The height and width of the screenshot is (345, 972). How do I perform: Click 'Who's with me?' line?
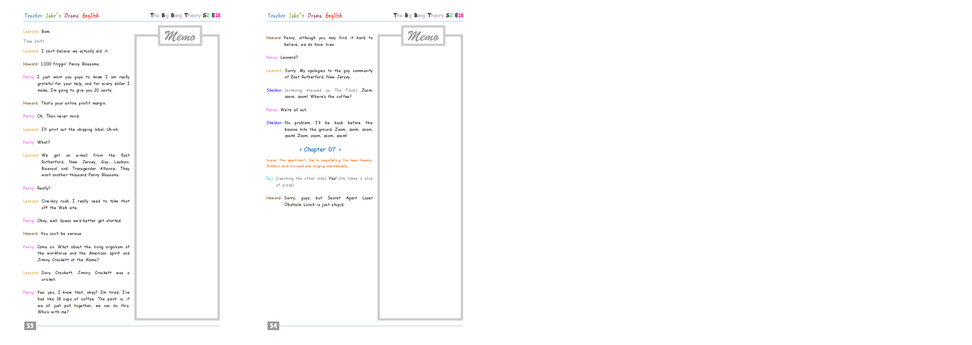53,312
